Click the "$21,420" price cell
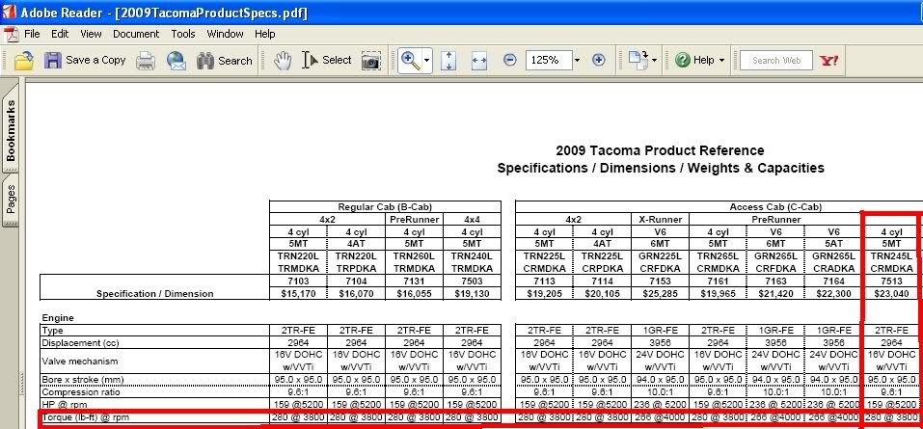 point(775,293)
